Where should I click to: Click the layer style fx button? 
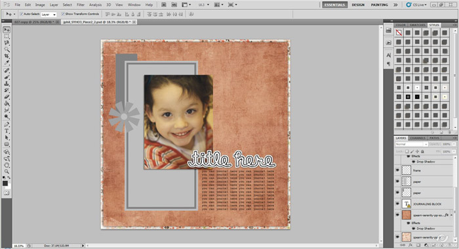click(410, 245)
